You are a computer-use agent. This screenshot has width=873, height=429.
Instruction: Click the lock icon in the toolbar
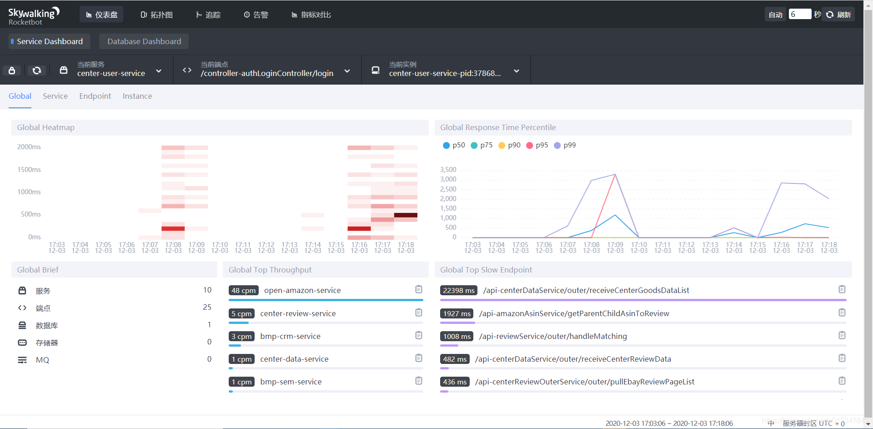tap(12, 71)
